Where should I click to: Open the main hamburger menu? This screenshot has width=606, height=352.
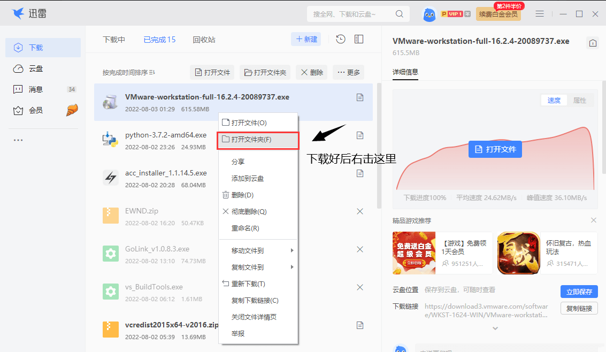[x=540, y=14]
